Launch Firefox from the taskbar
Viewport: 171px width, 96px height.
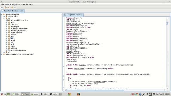coord(79,94)
